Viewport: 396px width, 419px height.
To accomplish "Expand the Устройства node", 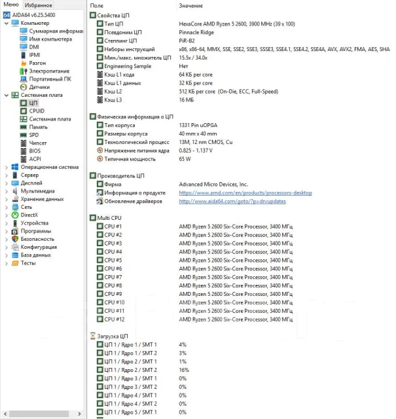I will point(7,224).
